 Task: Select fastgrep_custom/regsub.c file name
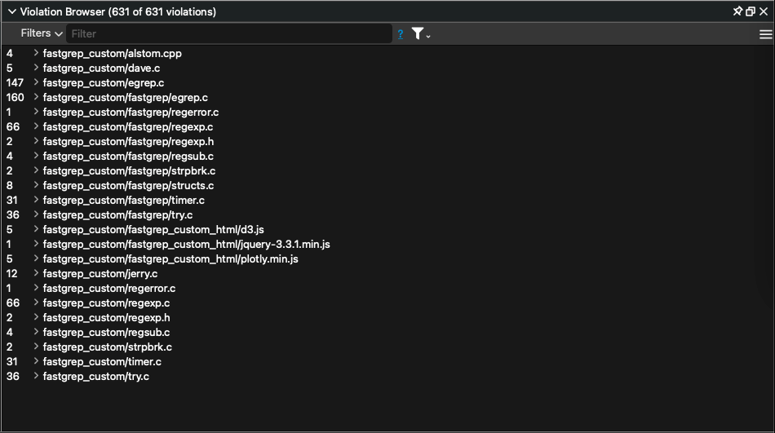[106, 332]
